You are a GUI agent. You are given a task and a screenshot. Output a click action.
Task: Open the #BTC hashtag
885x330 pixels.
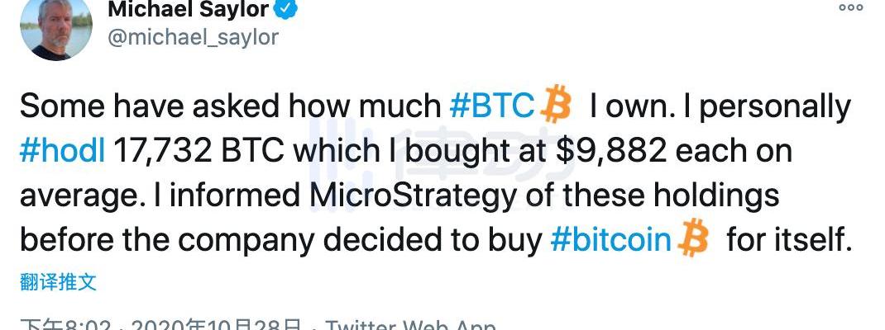491,107
